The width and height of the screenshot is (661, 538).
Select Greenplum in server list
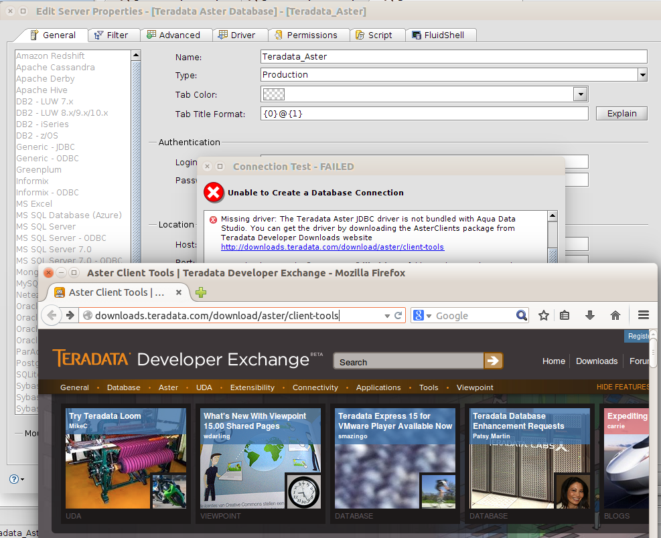pos(39,169)
